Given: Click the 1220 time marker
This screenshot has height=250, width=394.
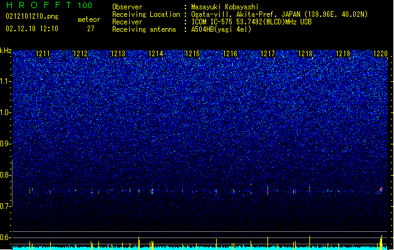Looking at the screenshot, I should click(x=380, y=54).
